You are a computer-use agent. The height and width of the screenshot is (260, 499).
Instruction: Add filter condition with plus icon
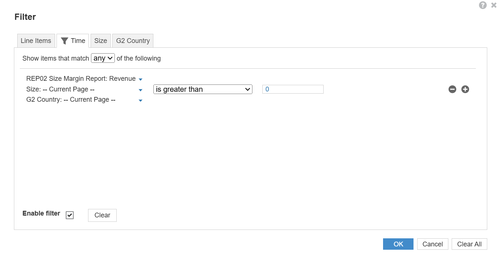point(465,89)
